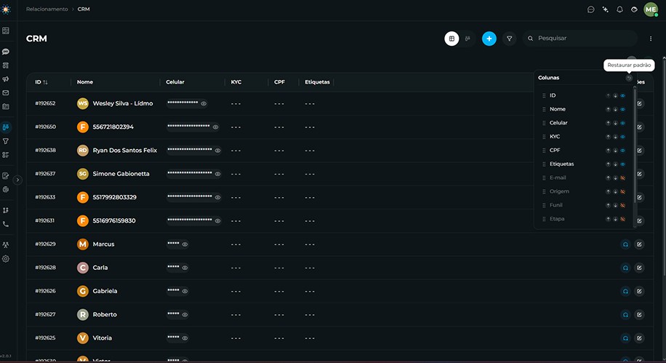666x363 pixels.
Task: Grab the drag handle for the ID column
Action: (544, 95)
